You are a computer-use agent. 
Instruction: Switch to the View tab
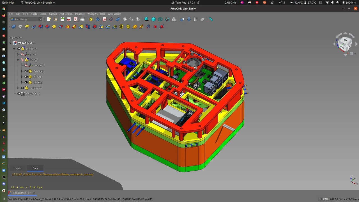18,169
